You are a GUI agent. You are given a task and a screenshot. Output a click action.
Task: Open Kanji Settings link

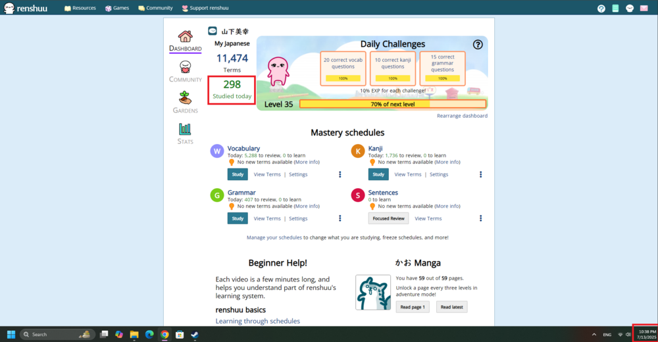(439, 174)
